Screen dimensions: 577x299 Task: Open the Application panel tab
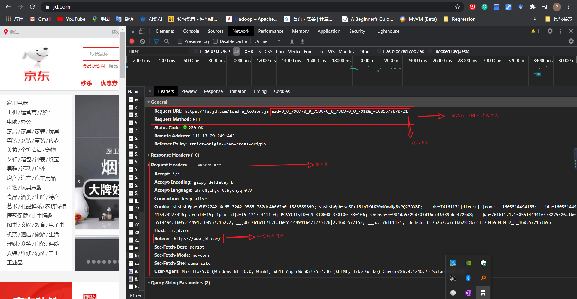[329, 31]
